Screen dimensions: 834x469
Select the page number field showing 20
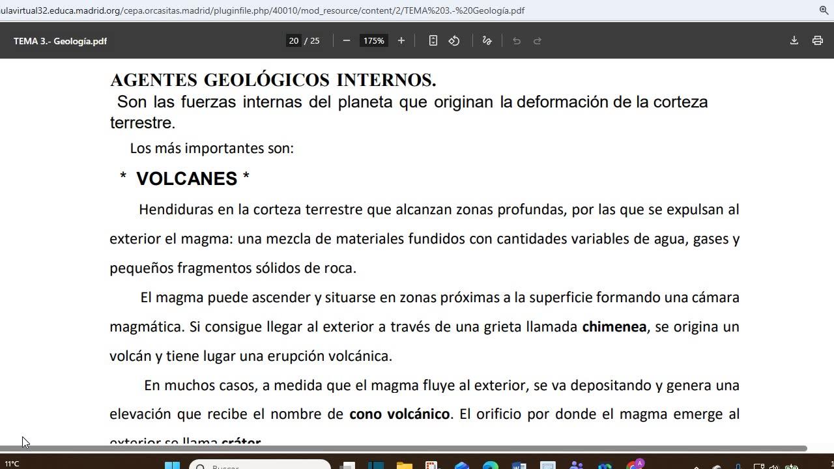pyautogui.click(x=294, y=40)
